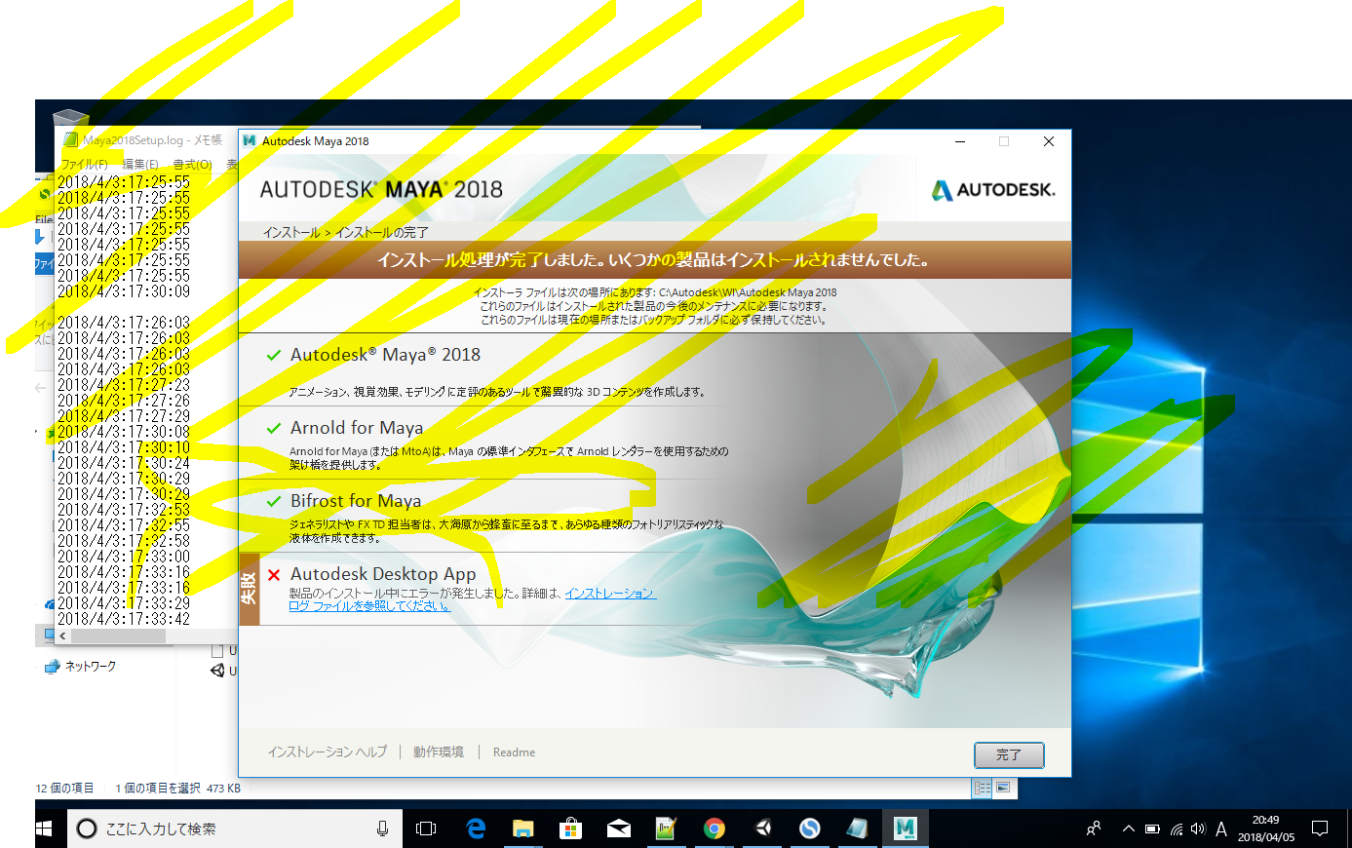Screen dimensions: 1352x848
Task: Close the Autodesk Maya 2018 installer window
Action: [x=1049, y=141]
